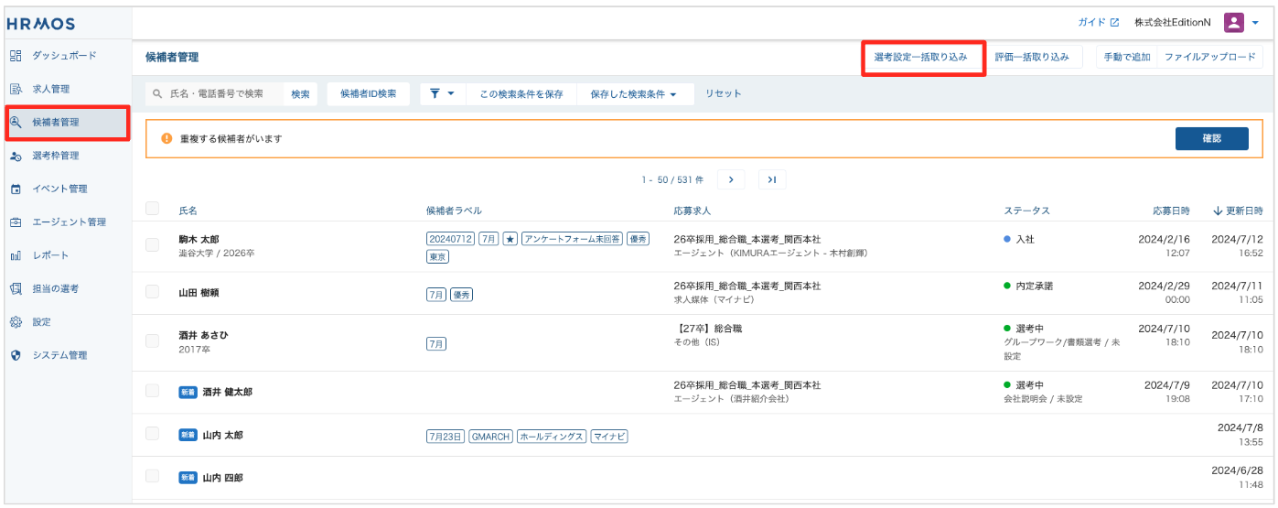Check the box for 駒木 太郎

pos(153,244)
